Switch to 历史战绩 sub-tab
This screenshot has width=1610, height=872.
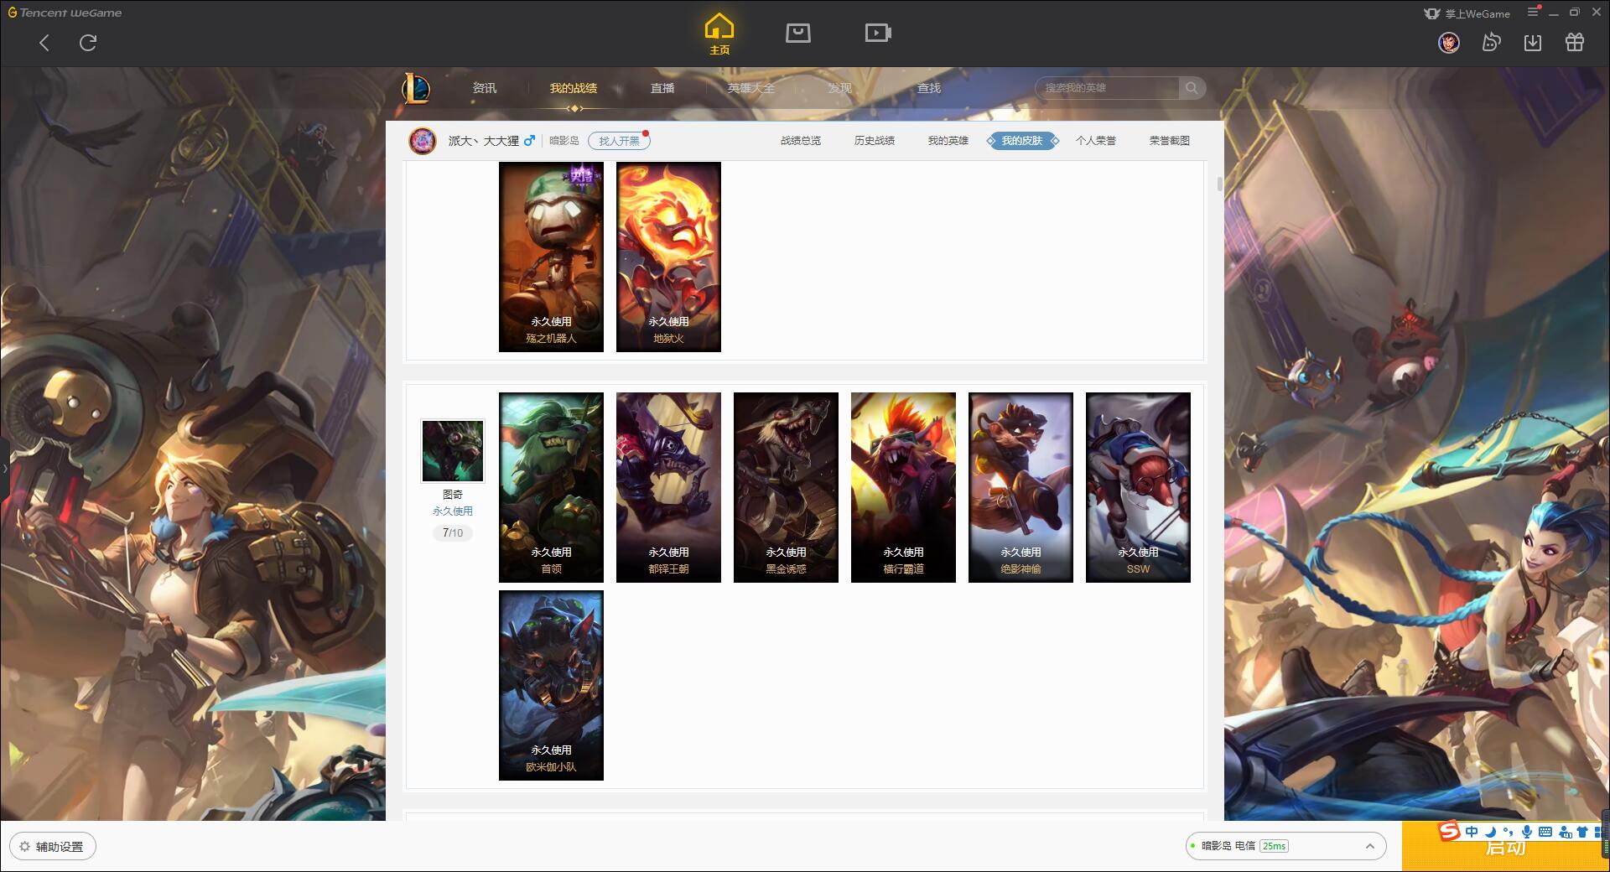coord(875,141)
